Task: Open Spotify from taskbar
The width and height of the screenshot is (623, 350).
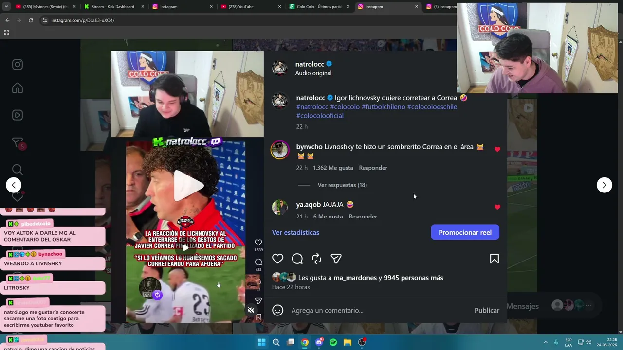Action: click(x=333, y=342)
